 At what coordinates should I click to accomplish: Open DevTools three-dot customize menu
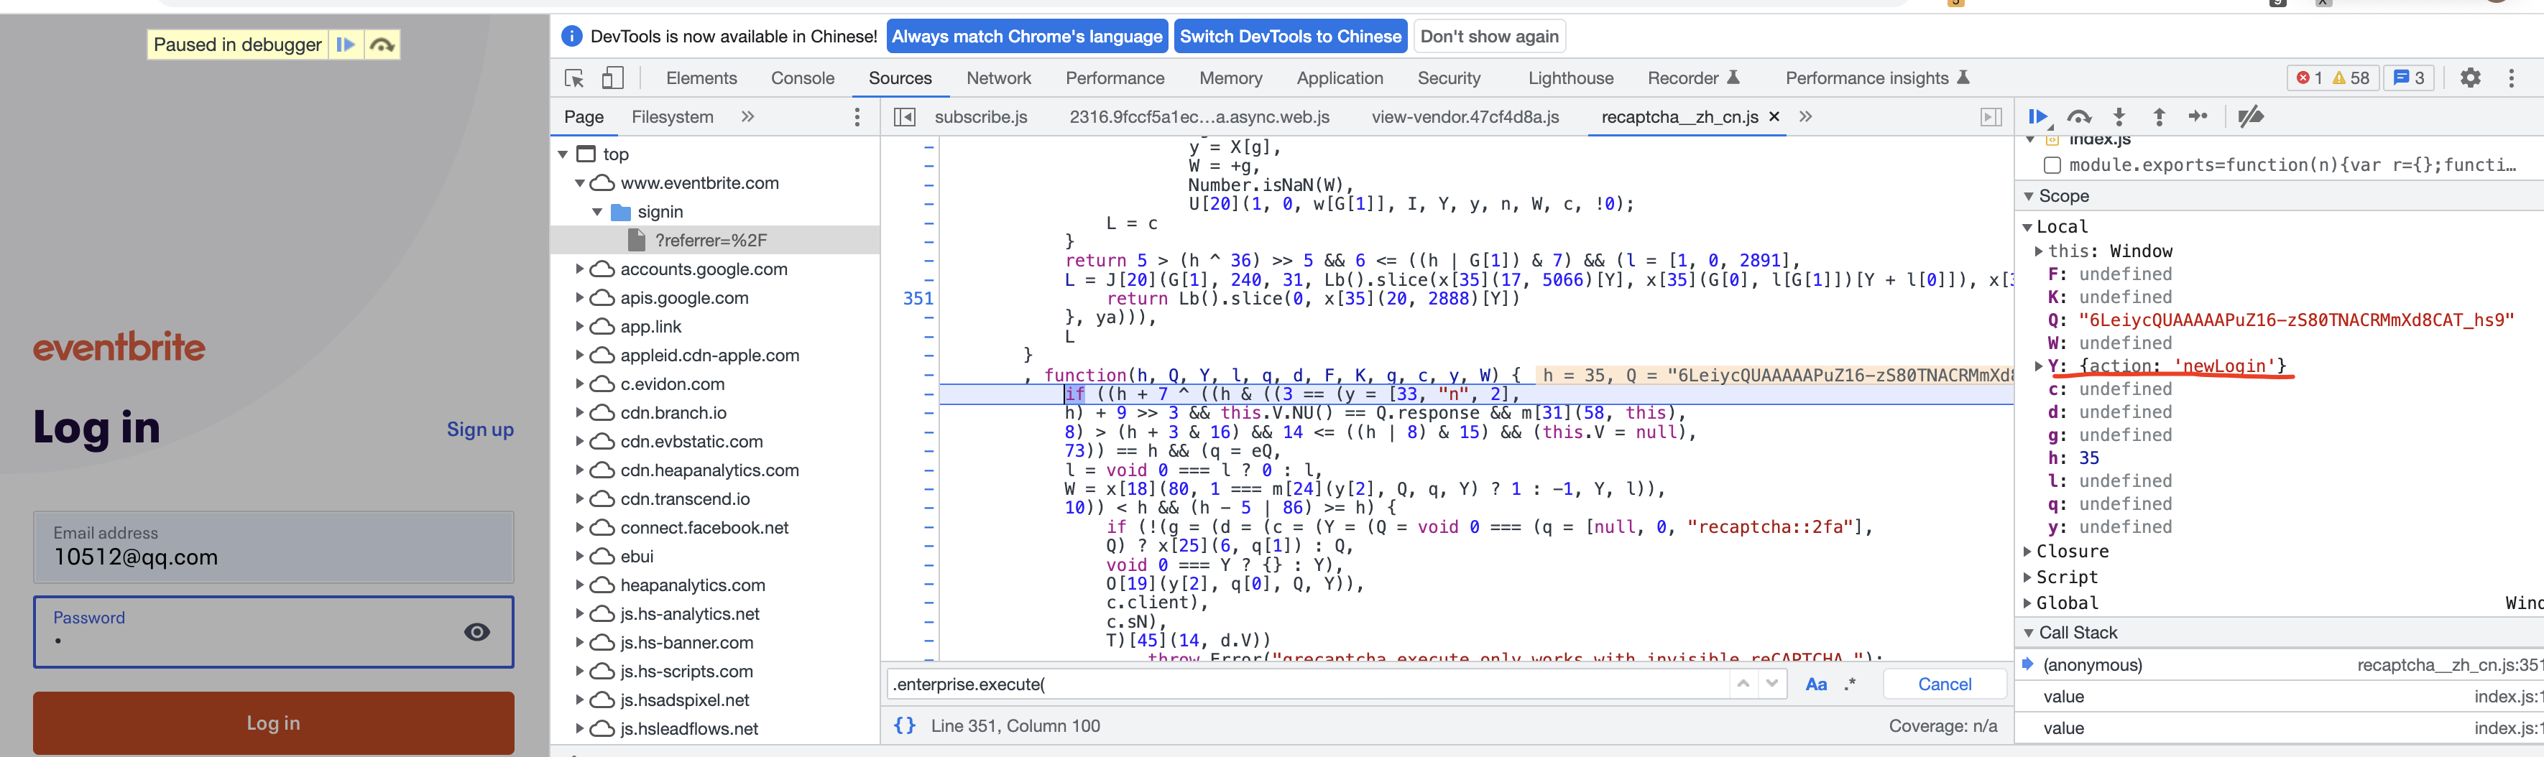[x=2512, y=78]
